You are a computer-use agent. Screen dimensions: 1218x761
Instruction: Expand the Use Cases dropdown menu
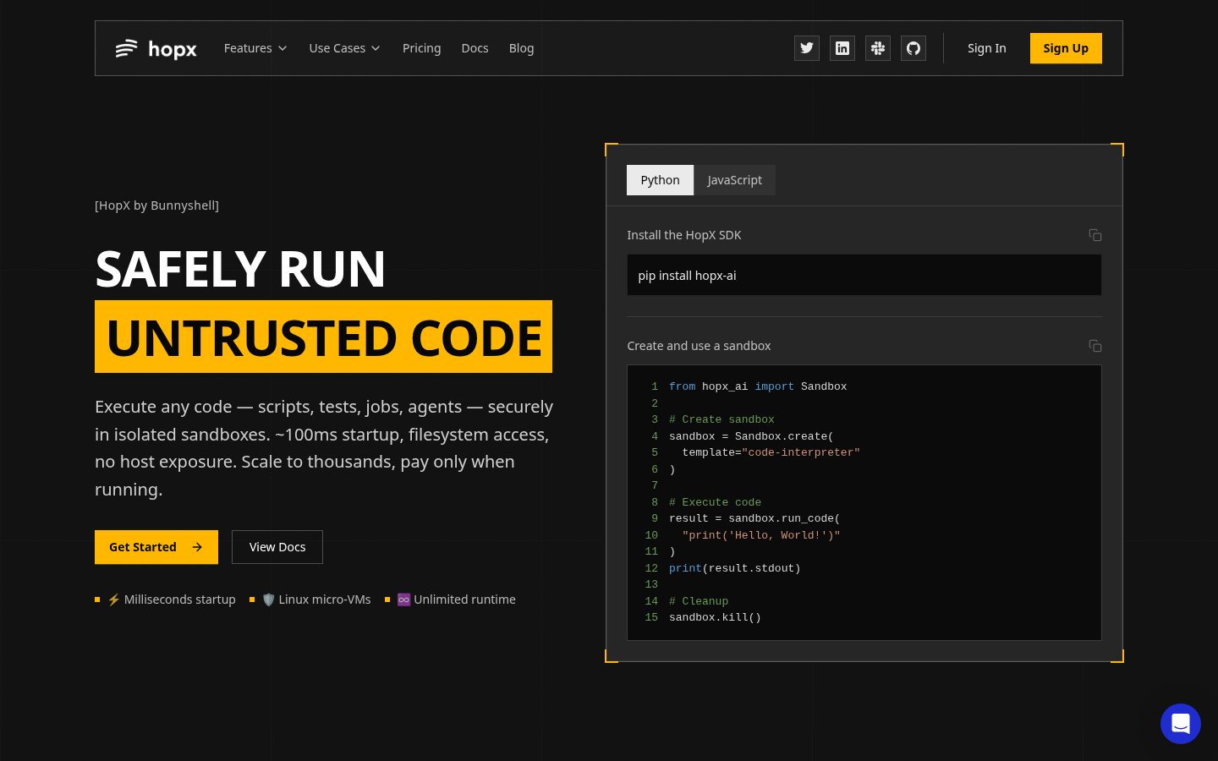pyautogui.click(x=344, y=48)
